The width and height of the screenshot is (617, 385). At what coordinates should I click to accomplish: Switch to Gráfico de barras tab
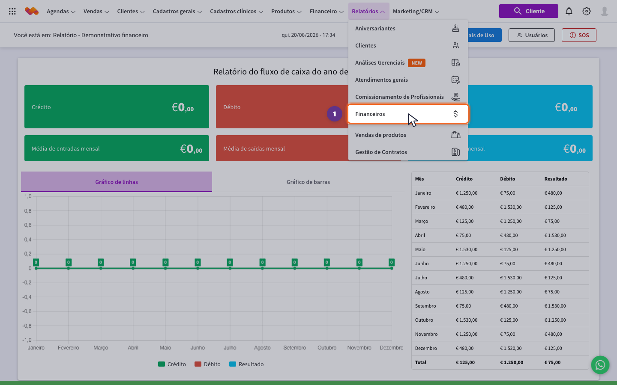(x=308, y=182)
